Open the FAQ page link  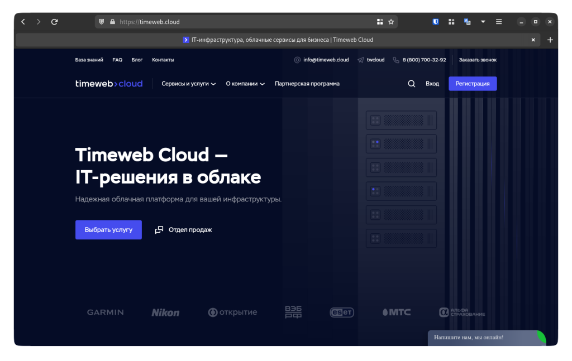tap(117, 60)
